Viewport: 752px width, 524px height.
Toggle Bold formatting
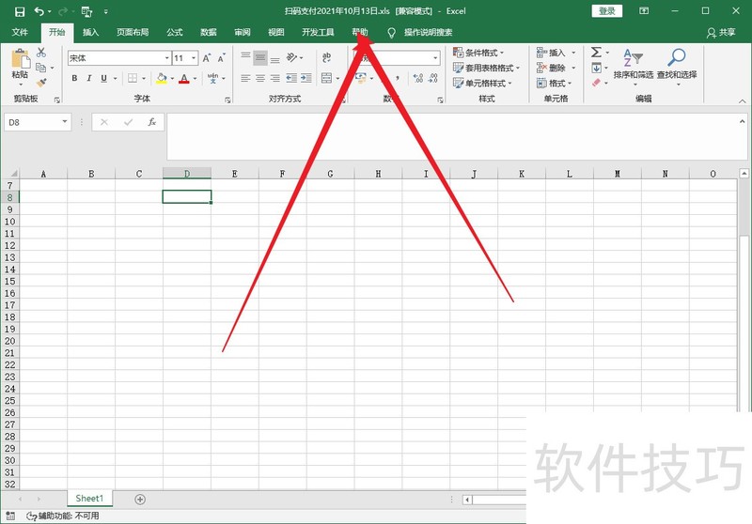click(x=73, y=79)
